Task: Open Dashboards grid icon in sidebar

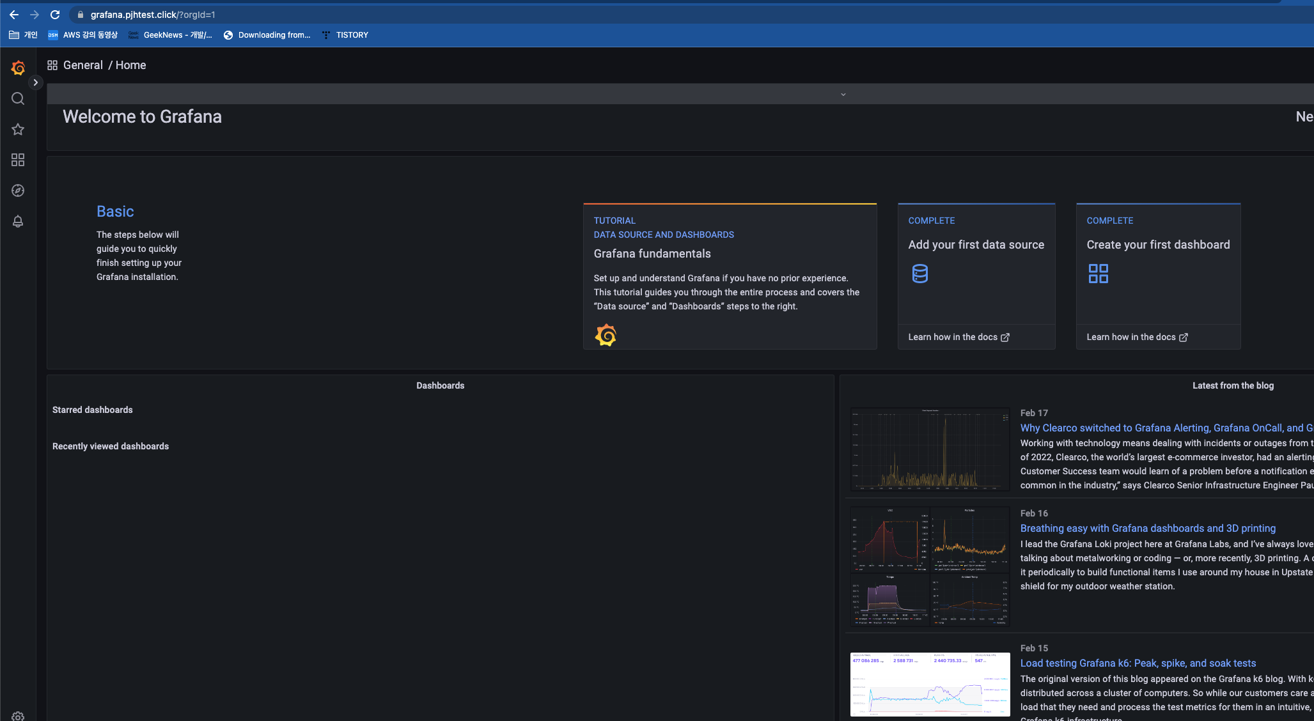Action: (18, 160)
